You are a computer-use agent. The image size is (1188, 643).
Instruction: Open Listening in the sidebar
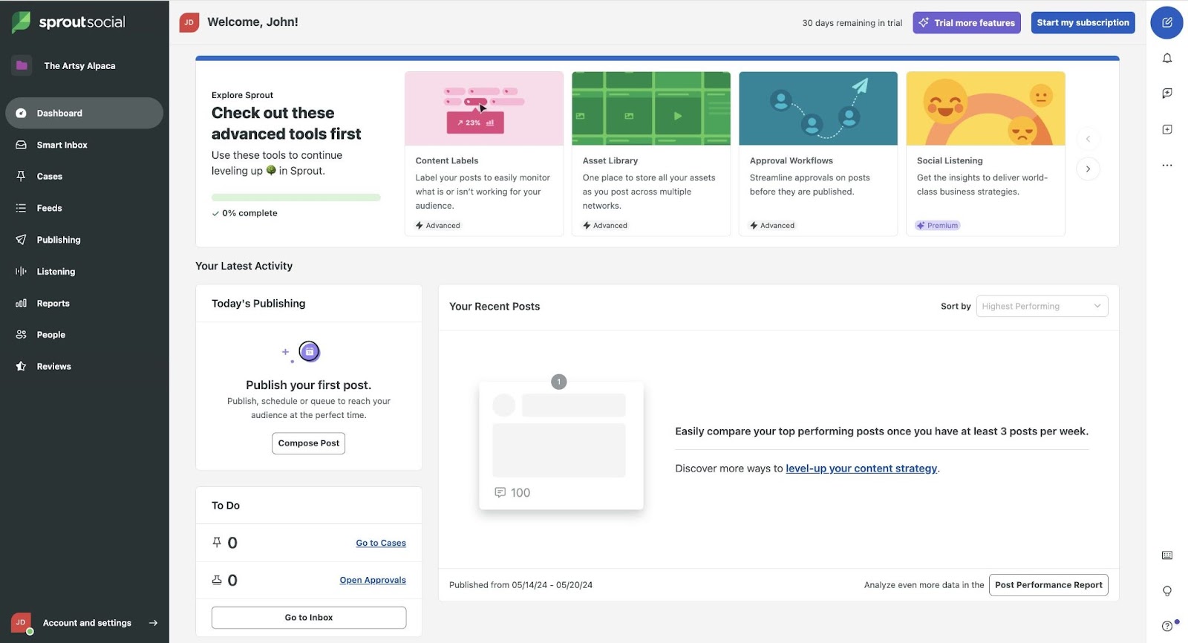coord(84,272)
